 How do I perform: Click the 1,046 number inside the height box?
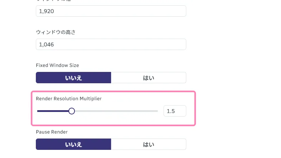click(x=46, y=44)
